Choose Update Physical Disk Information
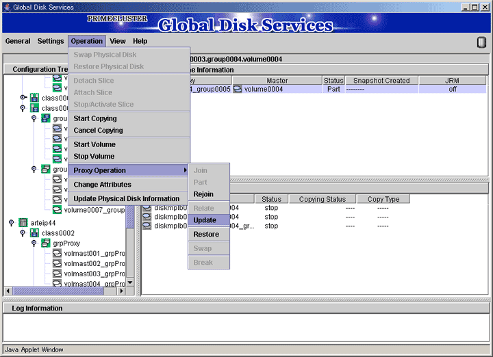The height and width of the screenshot is (357, 493). (129, 199)
